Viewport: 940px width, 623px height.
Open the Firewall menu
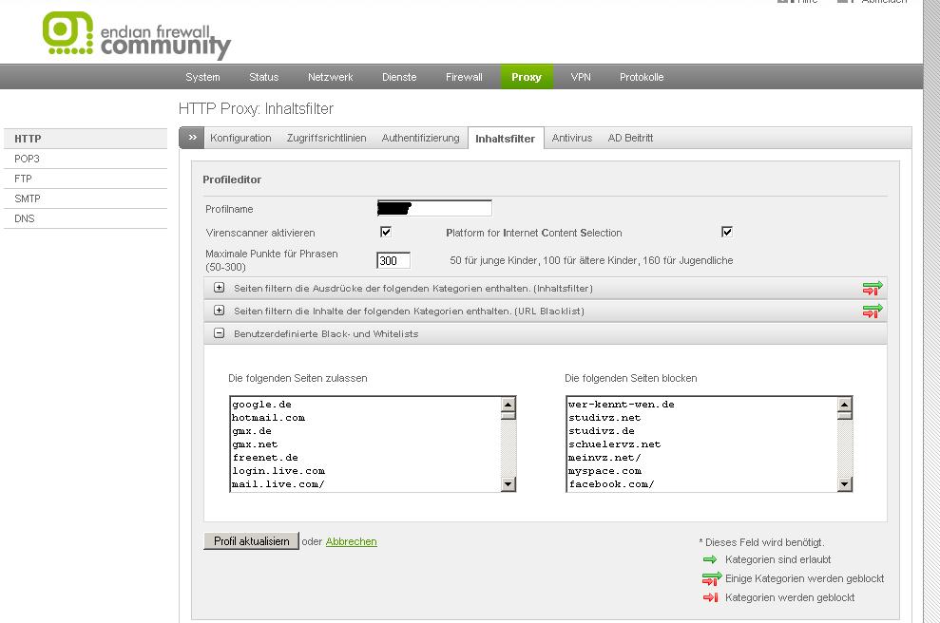(x=464, y=77)
